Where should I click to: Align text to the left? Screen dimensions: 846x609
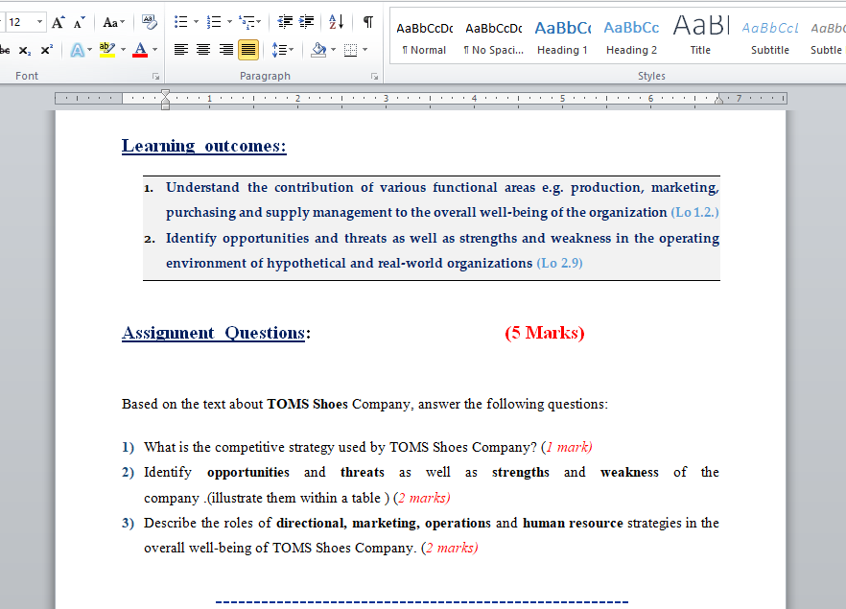click(181, 50)
